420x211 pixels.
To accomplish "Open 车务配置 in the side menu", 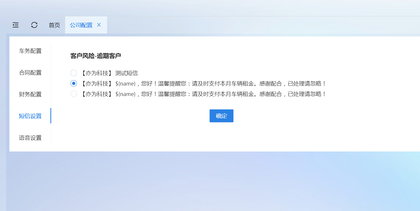I will point(30,51).
